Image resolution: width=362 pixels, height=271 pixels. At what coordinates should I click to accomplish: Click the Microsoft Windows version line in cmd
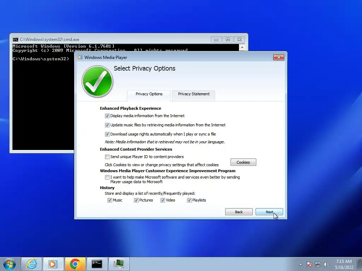click(x=64, y=46)
